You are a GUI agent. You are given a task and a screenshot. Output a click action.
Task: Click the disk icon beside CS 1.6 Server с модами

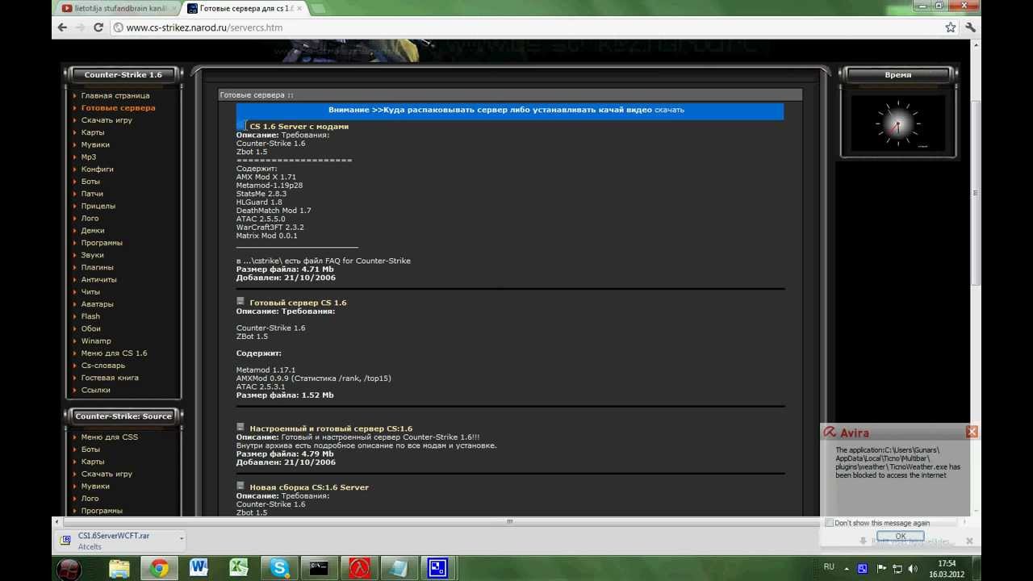click(x=241, y=125)
